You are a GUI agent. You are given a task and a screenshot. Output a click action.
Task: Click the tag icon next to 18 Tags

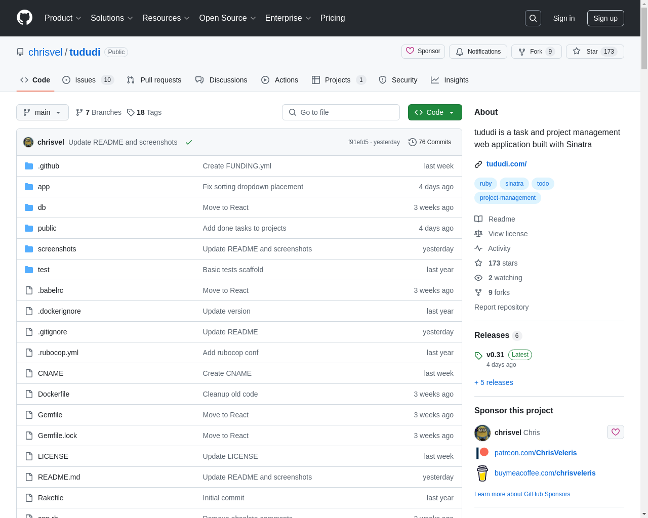coord(131,112)
